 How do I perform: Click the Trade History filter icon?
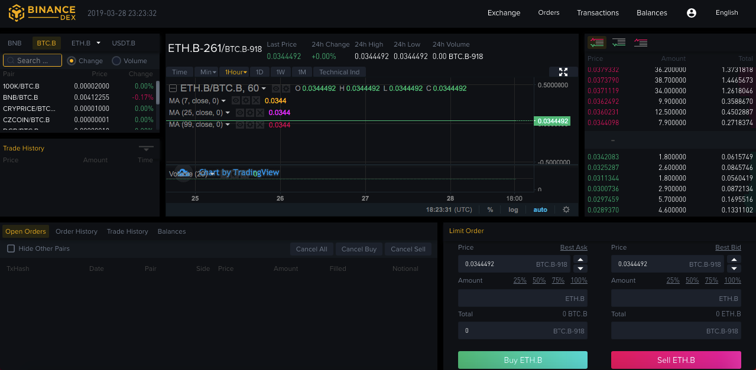(x=146, y=148)
